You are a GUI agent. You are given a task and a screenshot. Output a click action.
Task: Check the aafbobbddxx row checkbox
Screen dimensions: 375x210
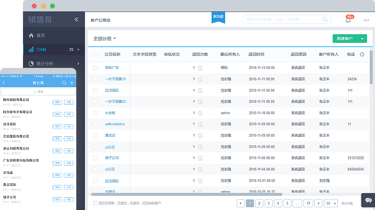(x=95, y=124)
